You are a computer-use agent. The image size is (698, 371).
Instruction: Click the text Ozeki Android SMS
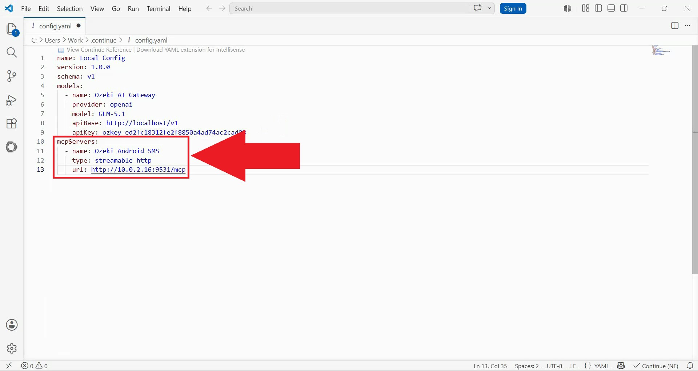pyautogui.click(x=127, y=151)
